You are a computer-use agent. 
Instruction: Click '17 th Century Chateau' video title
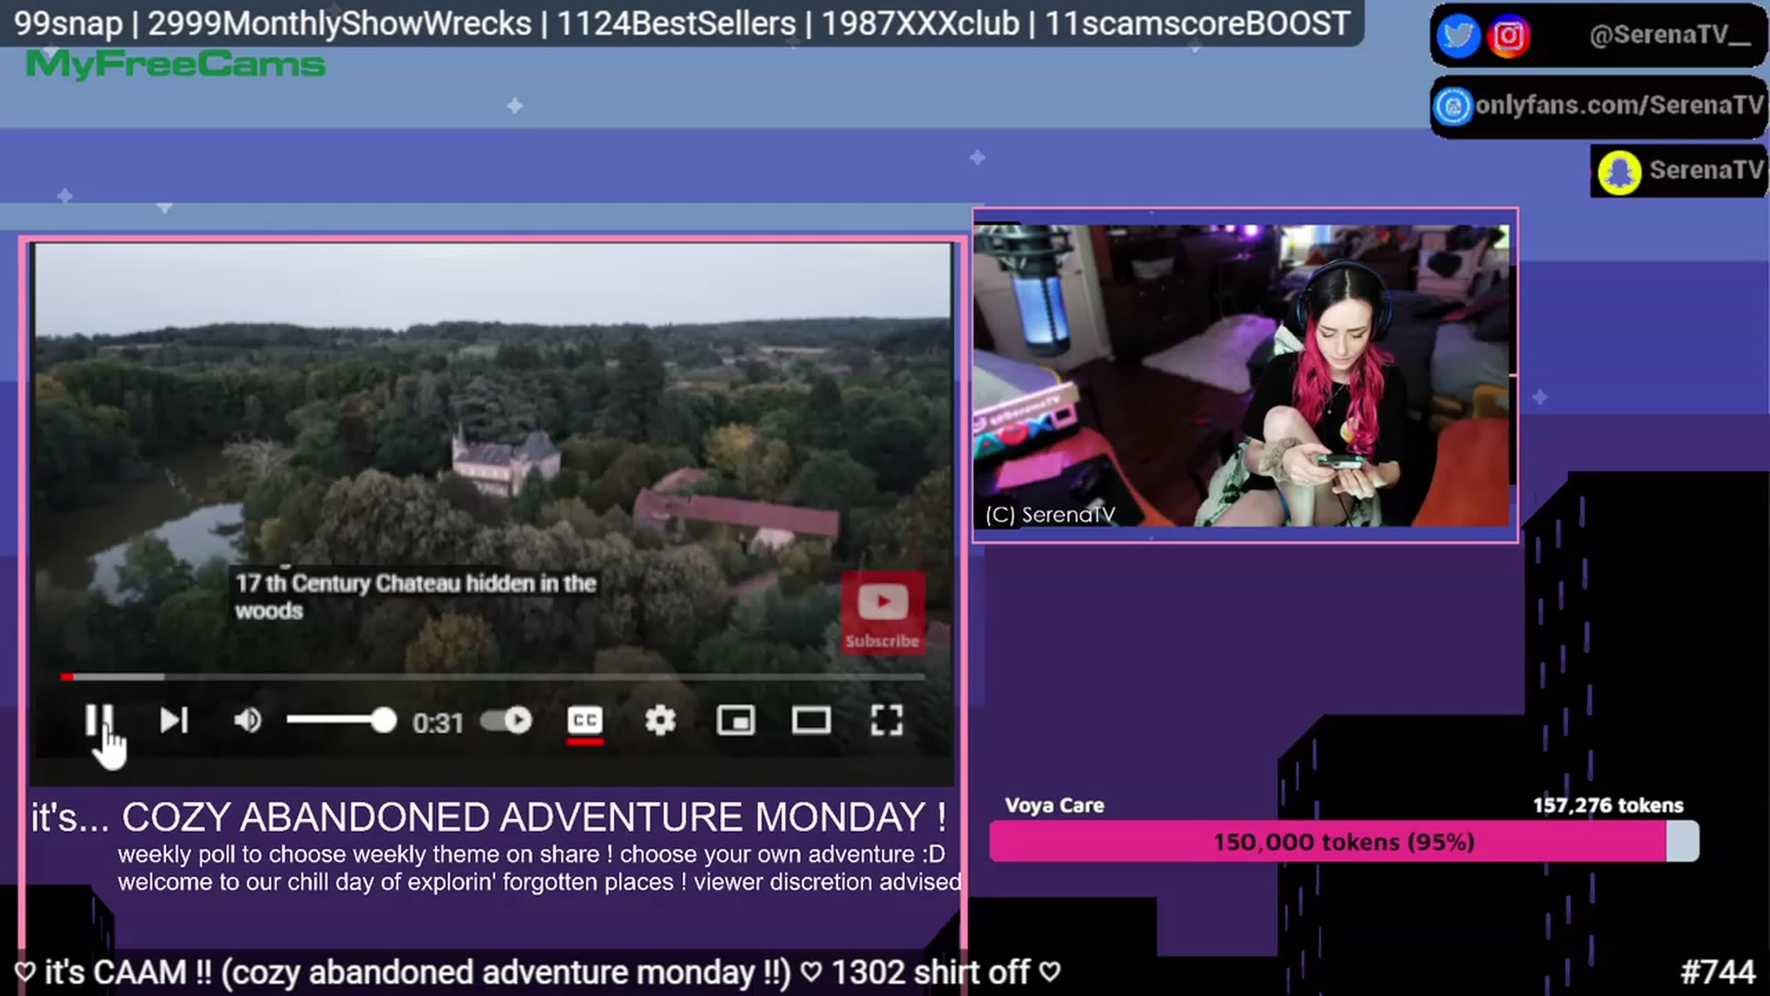pyautogui.click(x=415, y=597)
